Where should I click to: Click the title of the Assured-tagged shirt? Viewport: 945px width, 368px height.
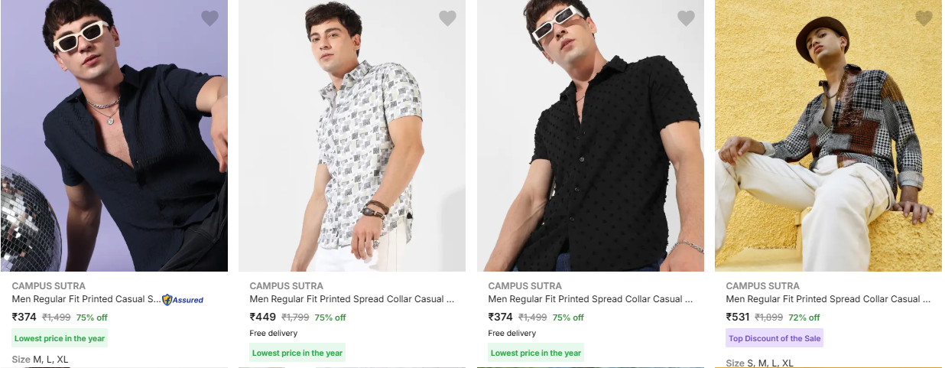tap(86, 299)
